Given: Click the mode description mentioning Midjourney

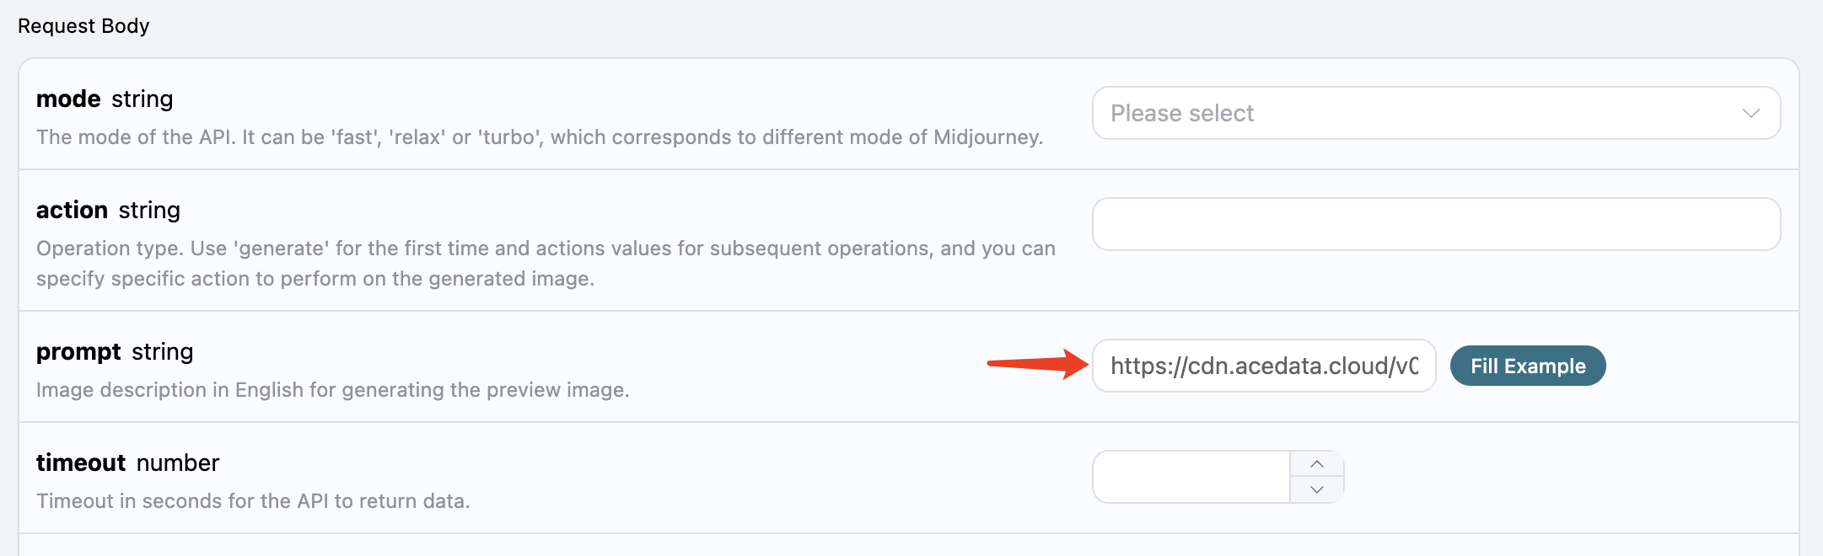Looking at the screenshot, I should (540, 137).
